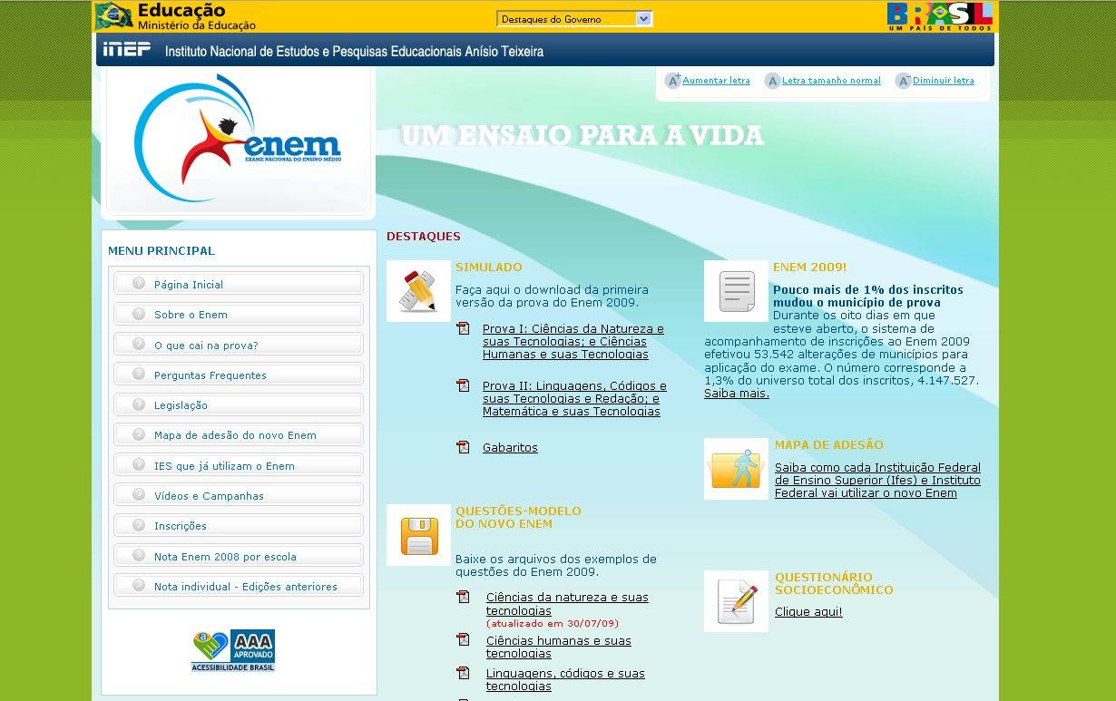Image resolution: width=1116 pixels, height=701 pixels.
Task: Click the Questões-Modelo floppy disk icon
Action: 418,535
